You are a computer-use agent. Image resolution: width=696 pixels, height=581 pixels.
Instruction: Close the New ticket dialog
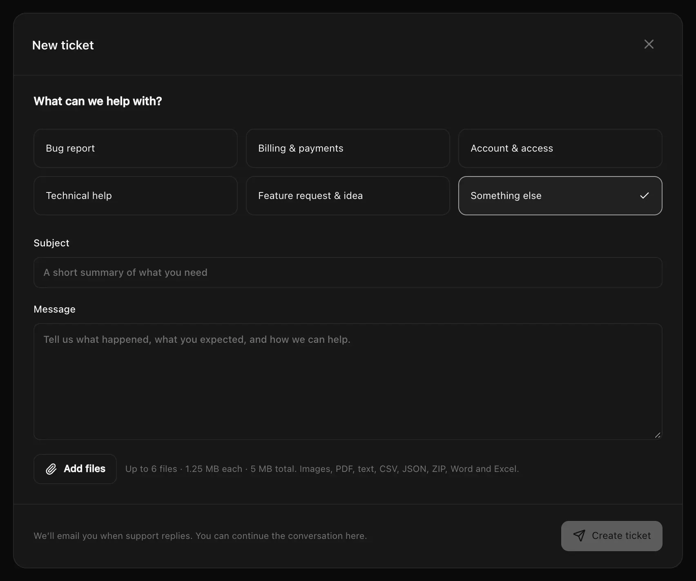[x=649, y=44]
